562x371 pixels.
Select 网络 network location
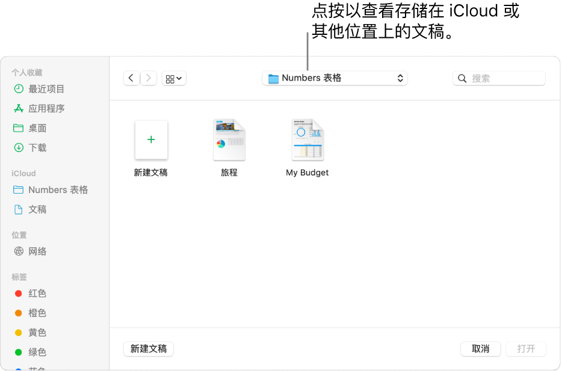[30, 251]
